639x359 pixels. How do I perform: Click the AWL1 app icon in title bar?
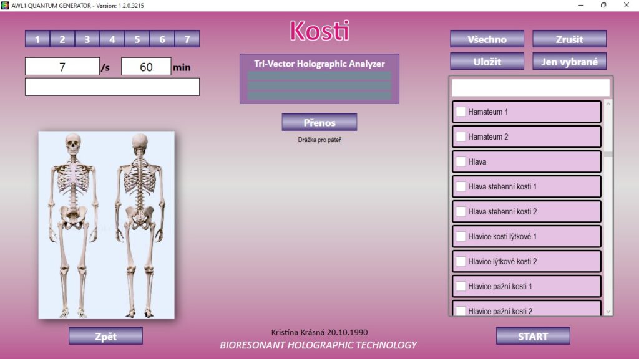(6, 5)
